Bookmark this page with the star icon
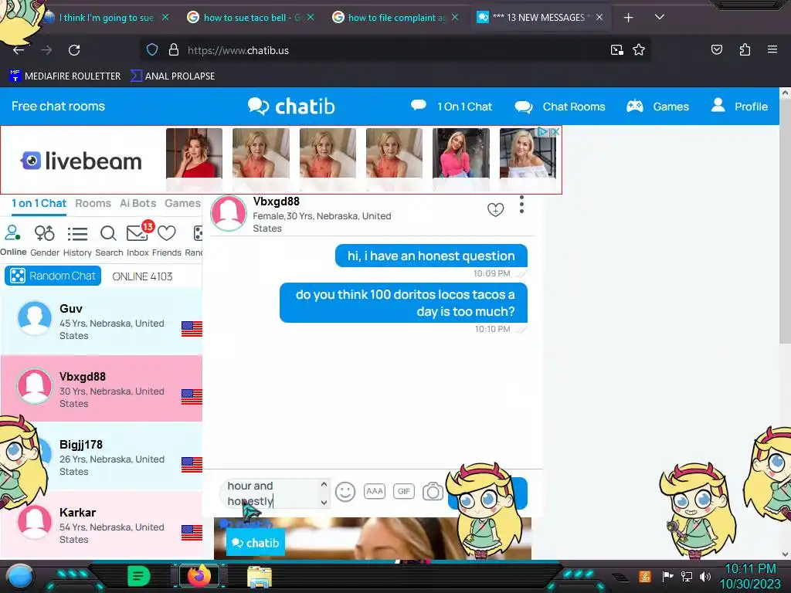This screenshot has width=791, height=593. click(x=639, y=50)
